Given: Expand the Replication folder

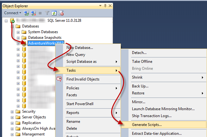Looking at the screenshot, I should point(12,123).
